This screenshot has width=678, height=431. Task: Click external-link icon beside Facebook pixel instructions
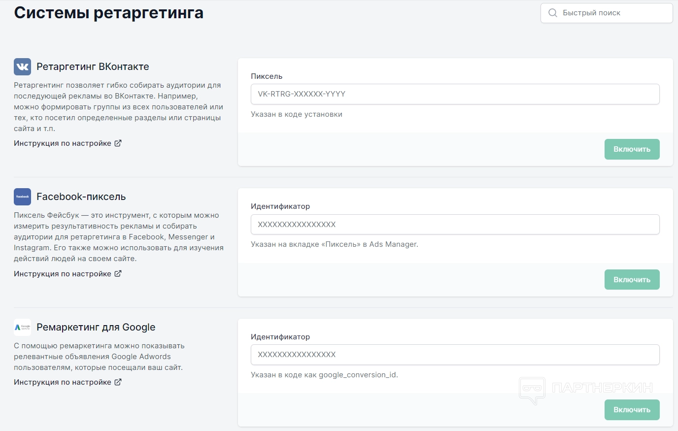tap(118, 273)
